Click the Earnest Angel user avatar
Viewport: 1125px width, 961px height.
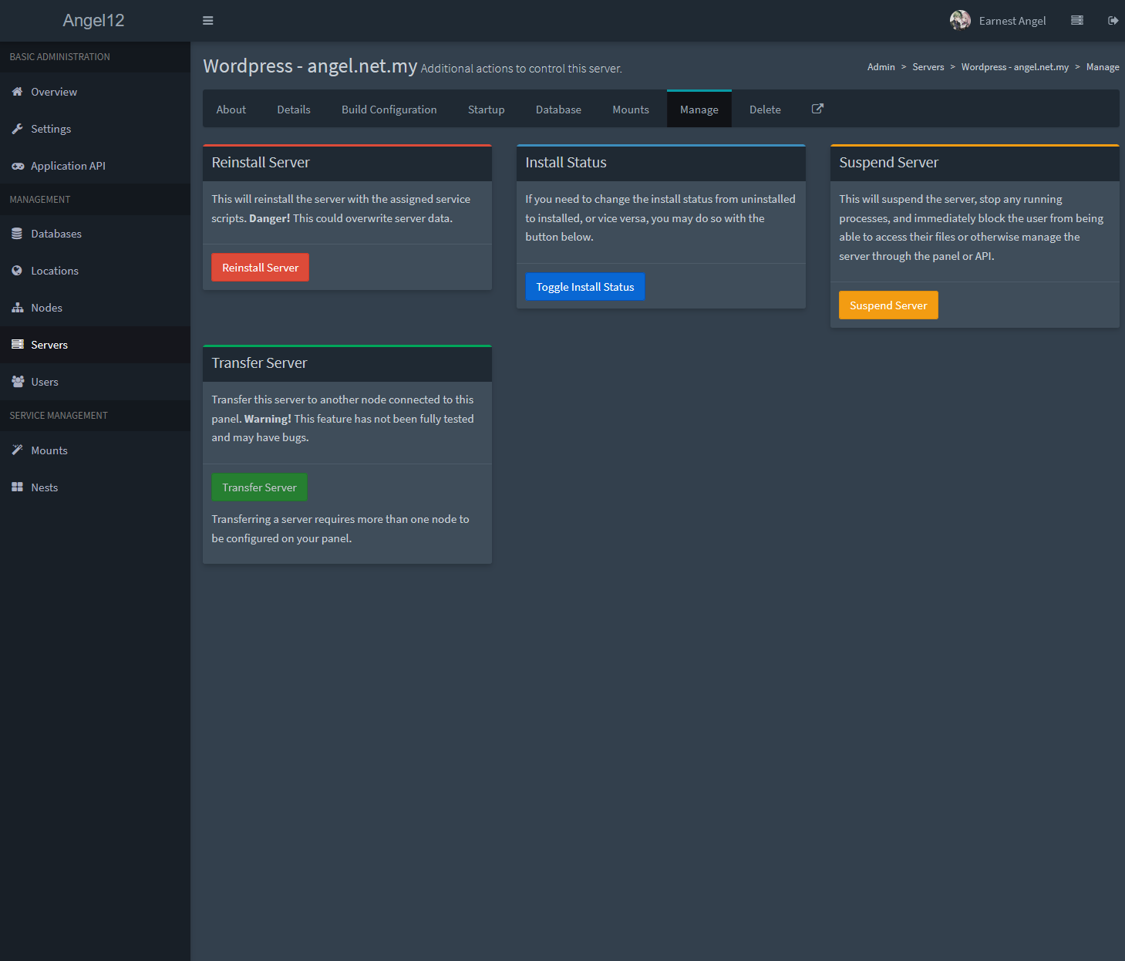tap(960, 20)
